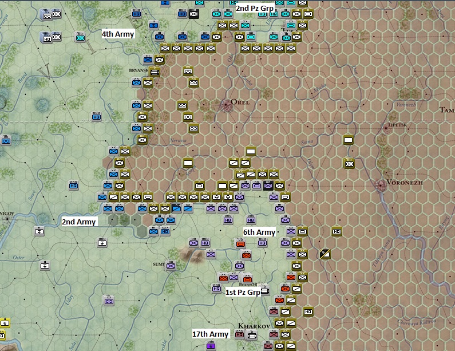Click the Lipetsk city marker on the map

click(386, 128)
